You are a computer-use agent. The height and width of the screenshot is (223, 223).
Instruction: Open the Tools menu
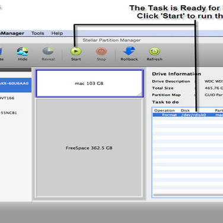[x=37, y=33]
